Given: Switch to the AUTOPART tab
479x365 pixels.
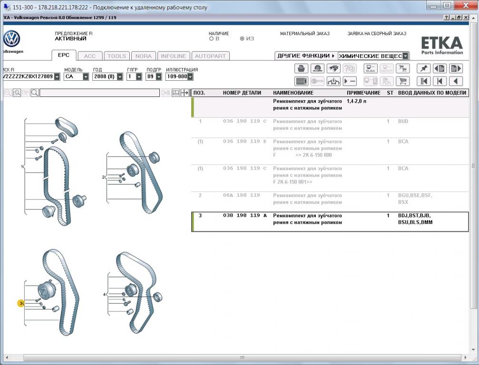Looking at the screenshot, I should (x=210, y=56).
